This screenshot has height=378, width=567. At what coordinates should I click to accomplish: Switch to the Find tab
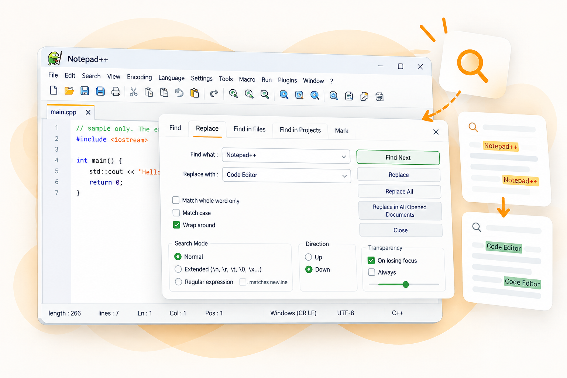point(175,128)
